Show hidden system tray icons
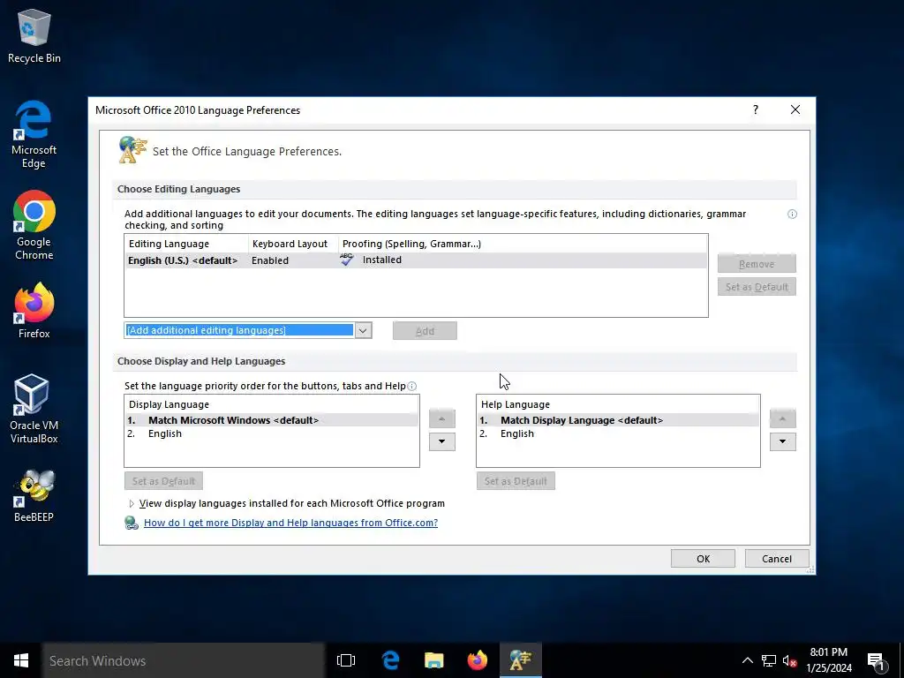The height and width of the screenshot is (678, 904). (747, 660)
